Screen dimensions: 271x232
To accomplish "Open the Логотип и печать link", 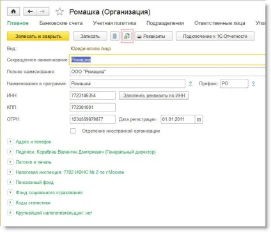I will (x=33, y=162).
